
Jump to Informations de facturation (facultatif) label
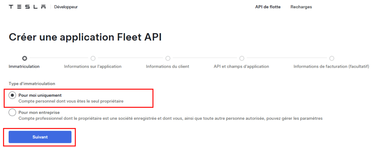click(331, 66)
